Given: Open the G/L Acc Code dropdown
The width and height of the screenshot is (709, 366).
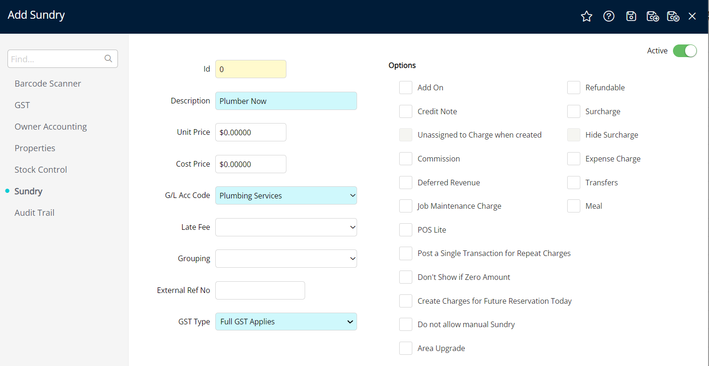Looking at the screenshot, I should (286, 196).
